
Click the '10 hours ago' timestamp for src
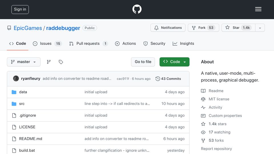(173, 104)
